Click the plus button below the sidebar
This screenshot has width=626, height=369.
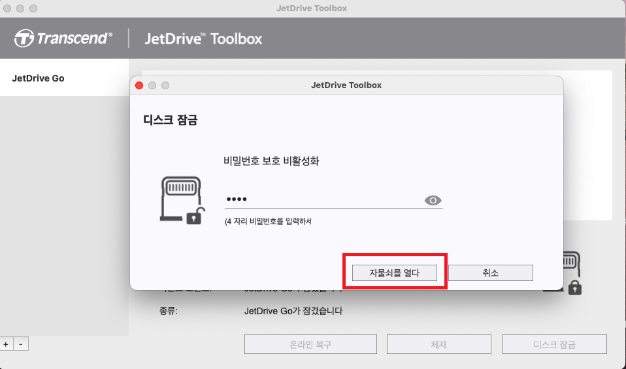click(x=6, y=344)
